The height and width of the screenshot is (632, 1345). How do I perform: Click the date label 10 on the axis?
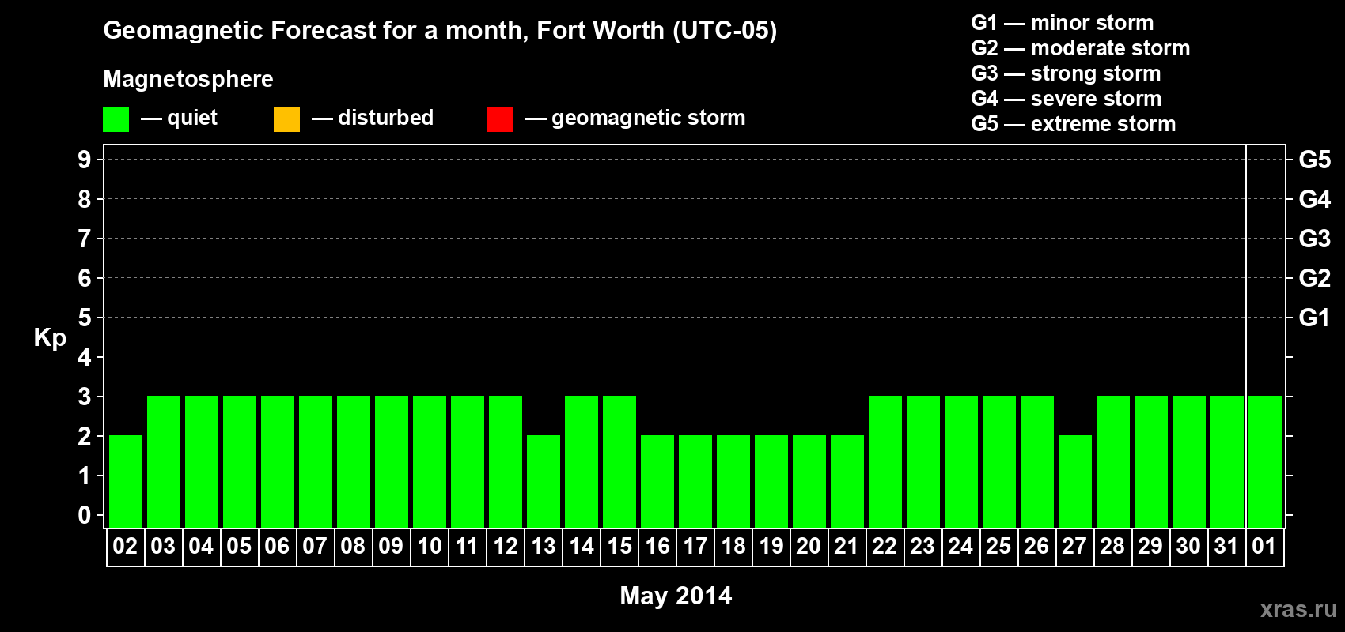429,547
